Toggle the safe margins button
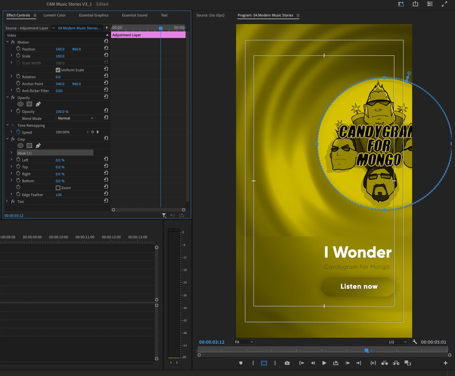 point(264,363)
